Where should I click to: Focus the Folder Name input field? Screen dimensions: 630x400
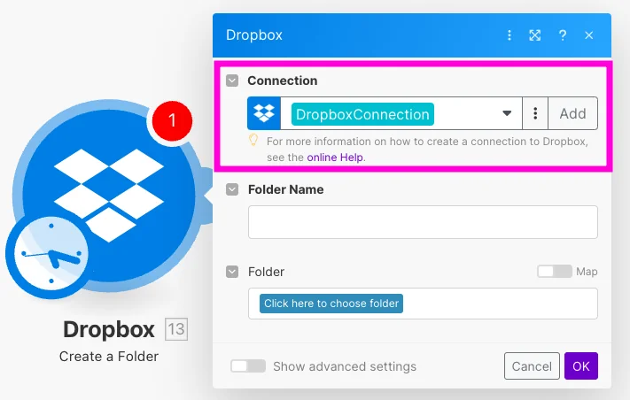(423, 222)
